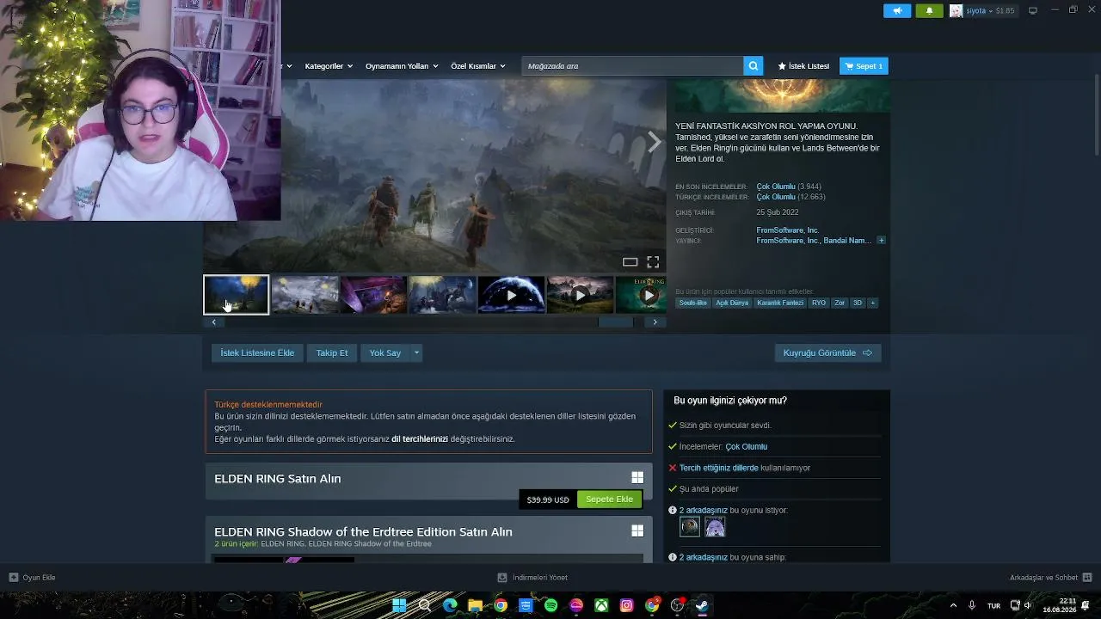Image resolution: width=1101 pixels, height=619 pixels.
Task: Expand the screenshot to fullscreen
Action: coord(653,261)
